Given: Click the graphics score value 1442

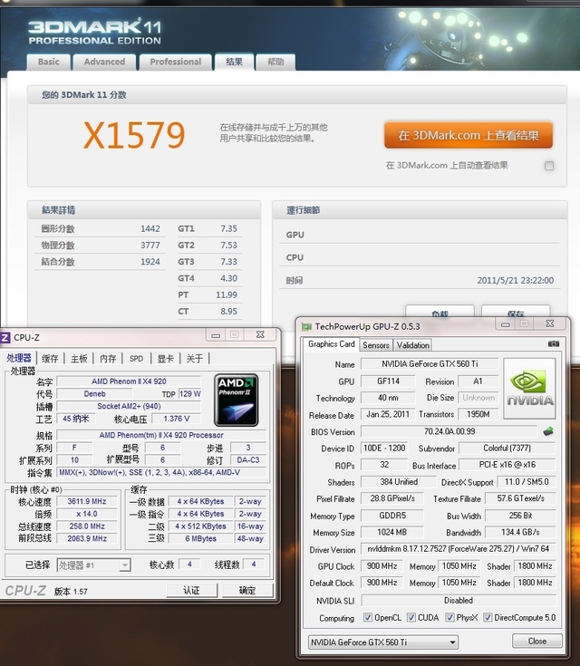Looking at the screenshot, I should pos(150,229).
